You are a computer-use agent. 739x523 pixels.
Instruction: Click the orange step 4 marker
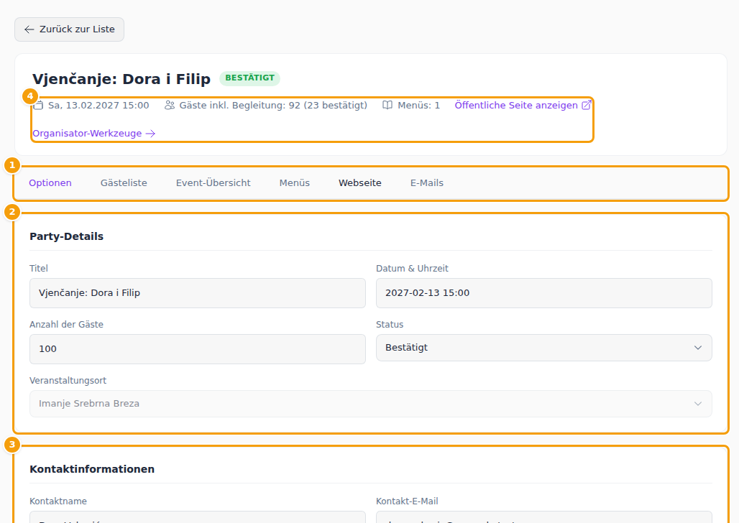(30, 96)
